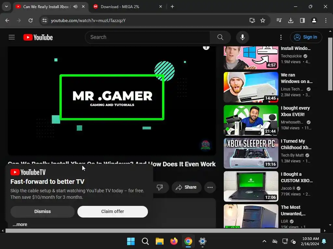Open the 'I Bought a CUSTOM XBO...' video title
333x249 pixels.
[x=297, y=177]
